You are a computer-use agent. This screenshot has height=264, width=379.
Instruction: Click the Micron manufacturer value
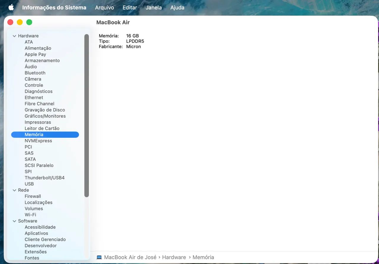[134, 46]
